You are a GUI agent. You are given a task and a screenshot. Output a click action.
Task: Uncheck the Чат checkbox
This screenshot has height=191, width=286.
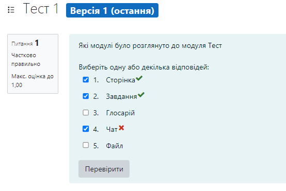tap(86, 129)
